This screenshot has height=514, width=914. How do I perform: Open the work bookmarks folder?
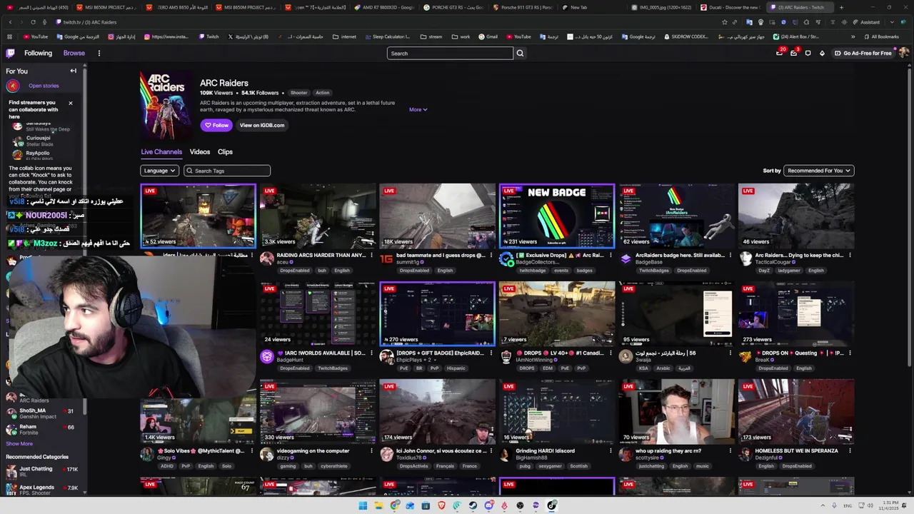tap(461, 36)
